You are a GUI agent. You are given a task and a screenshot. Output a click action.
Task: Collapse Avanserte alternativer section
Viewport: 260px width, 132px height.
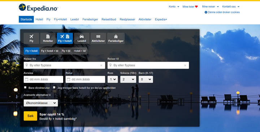(37, 95)
